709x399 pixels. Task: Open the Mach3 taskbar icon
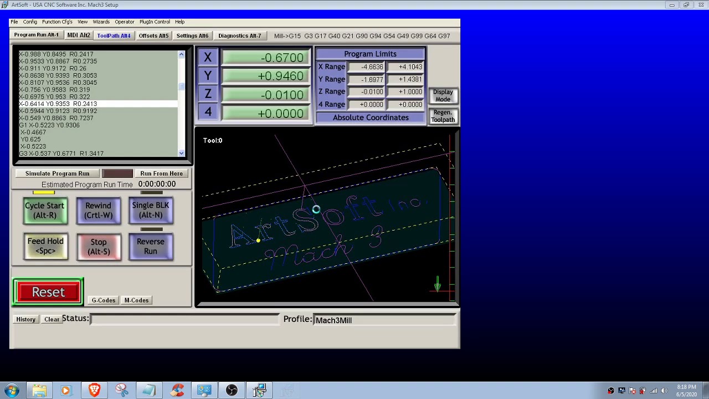coord(260,391)
